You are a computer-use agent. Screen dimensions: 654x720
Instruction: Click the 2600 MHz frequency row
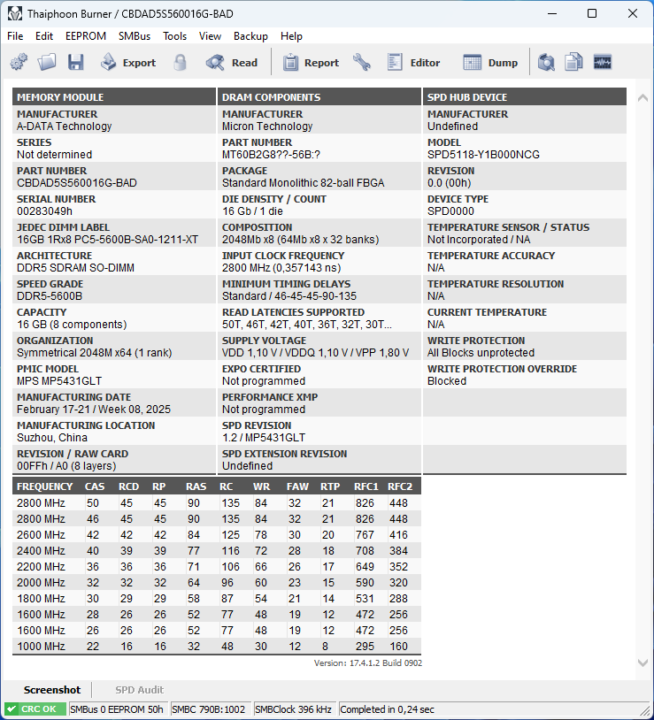(x=216, y=534)
